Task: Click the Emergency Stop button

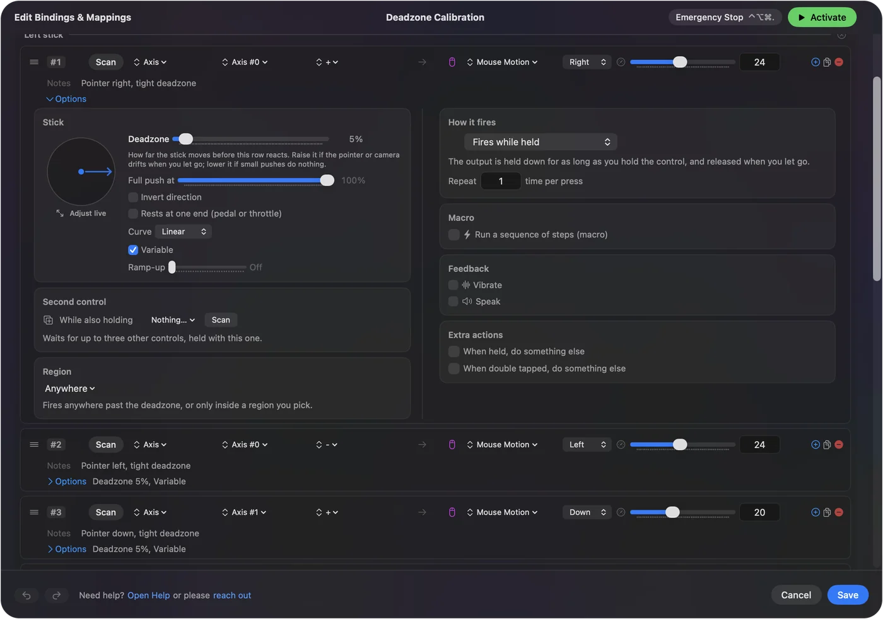Action: [x=725, y=17]
